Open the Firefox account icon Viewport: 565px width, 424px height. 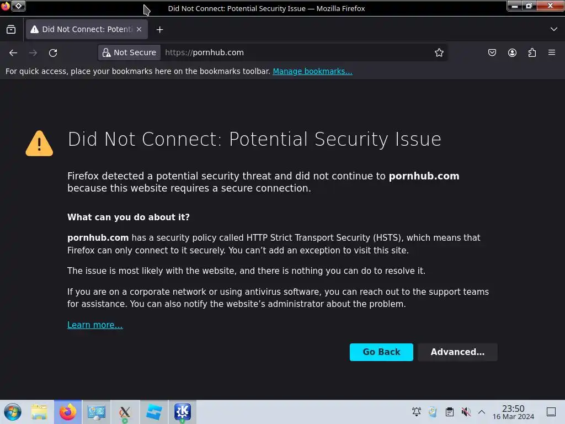512,52
